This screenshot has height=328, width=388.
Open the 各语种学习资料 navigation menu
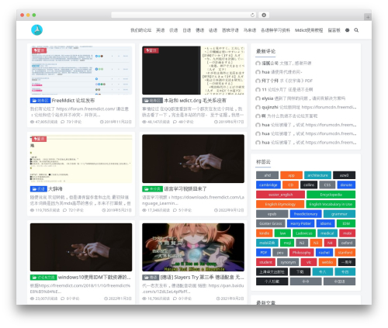click(275, 30)
